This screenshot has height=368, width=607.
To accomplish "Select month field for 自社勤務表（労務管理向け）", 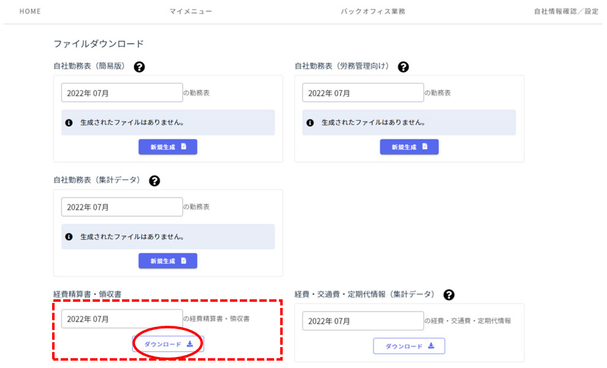I will [363, 93].
